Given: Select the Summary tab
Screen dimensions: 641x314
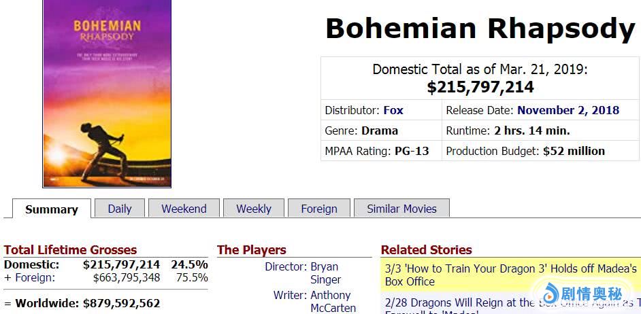Looking at the screenshot, I should pyautogui.click(x=51, y=209).
